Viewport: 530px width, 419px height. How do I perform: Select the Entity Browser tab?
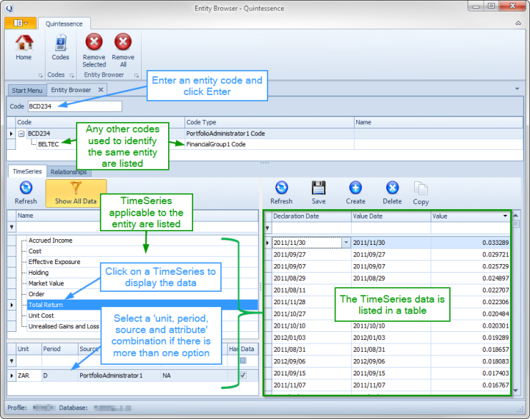click(71, 90)
